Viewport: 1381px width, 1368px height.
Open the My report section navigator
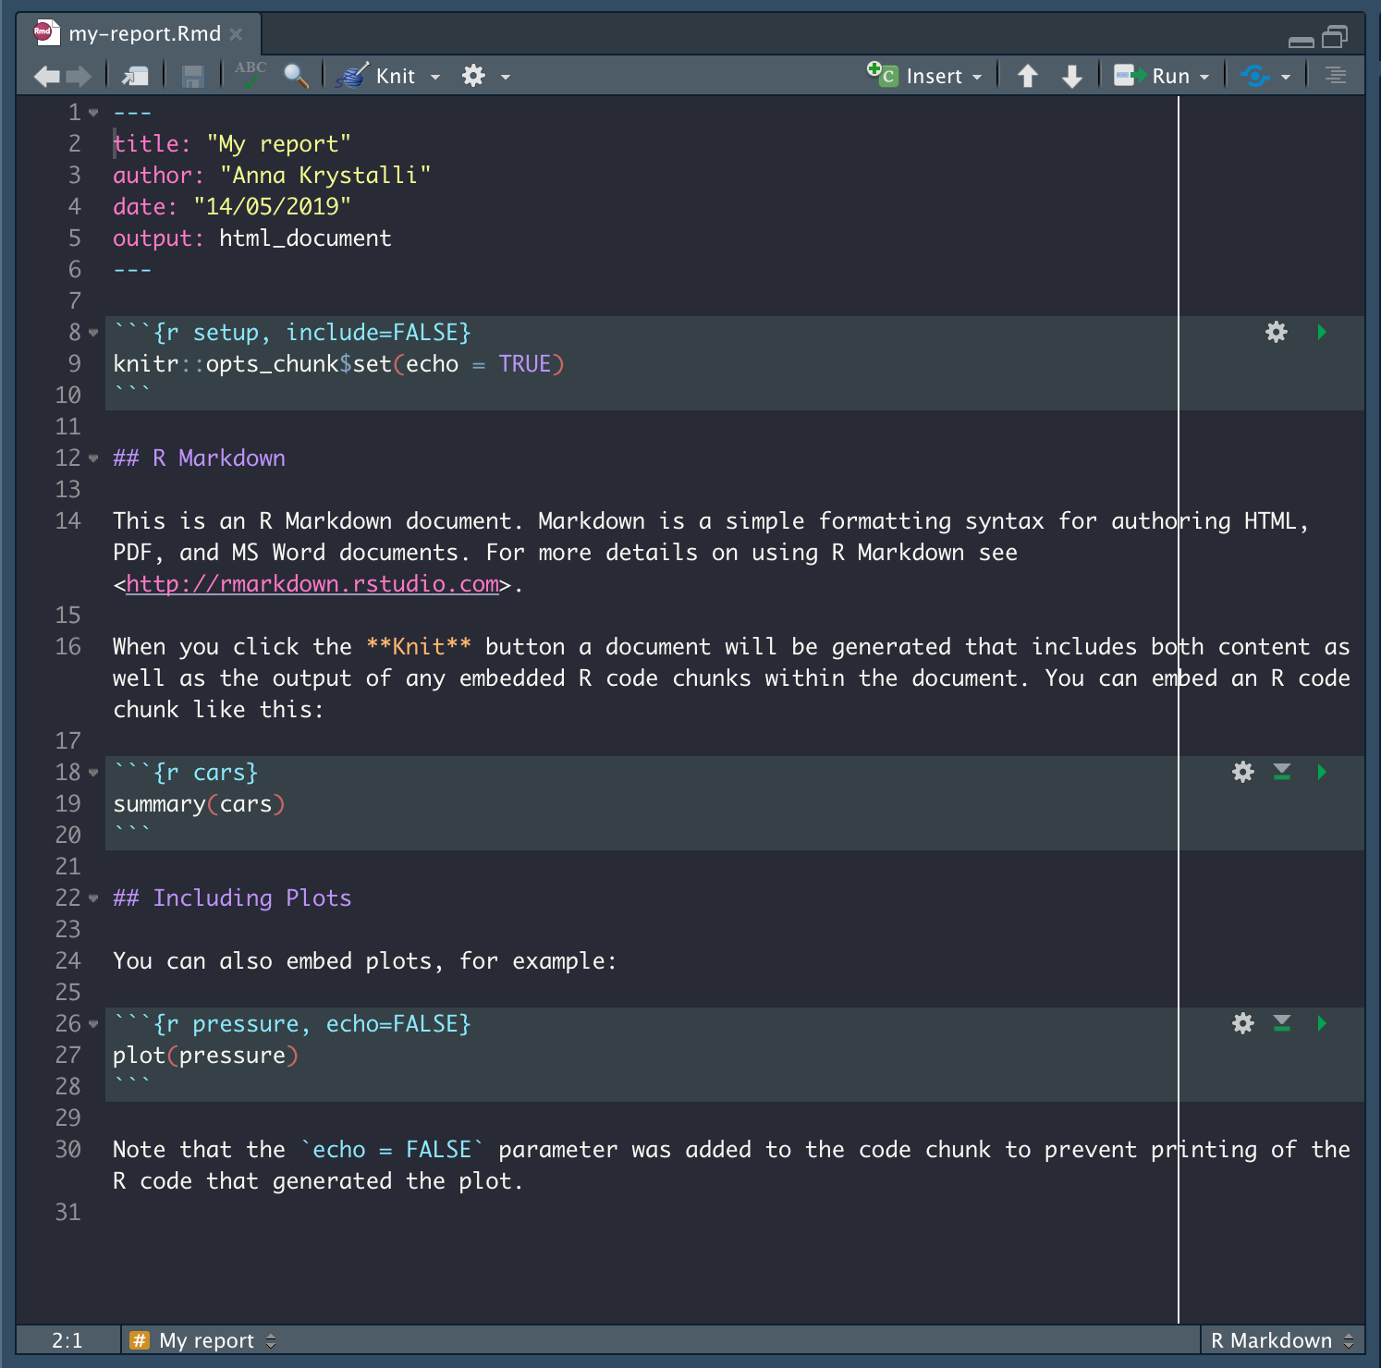(x=203, y=1340)
